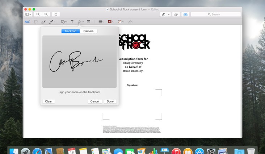This screenshot has height=154, width=265.
Task: Select the Rectangular Selection tool
Action: (35, 22)
